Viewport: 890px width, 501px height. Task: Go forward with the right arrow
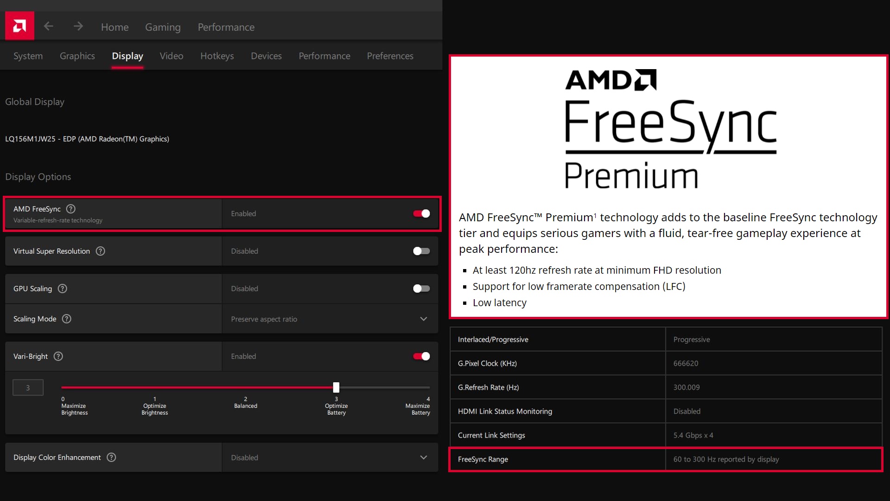coord(78,26)
